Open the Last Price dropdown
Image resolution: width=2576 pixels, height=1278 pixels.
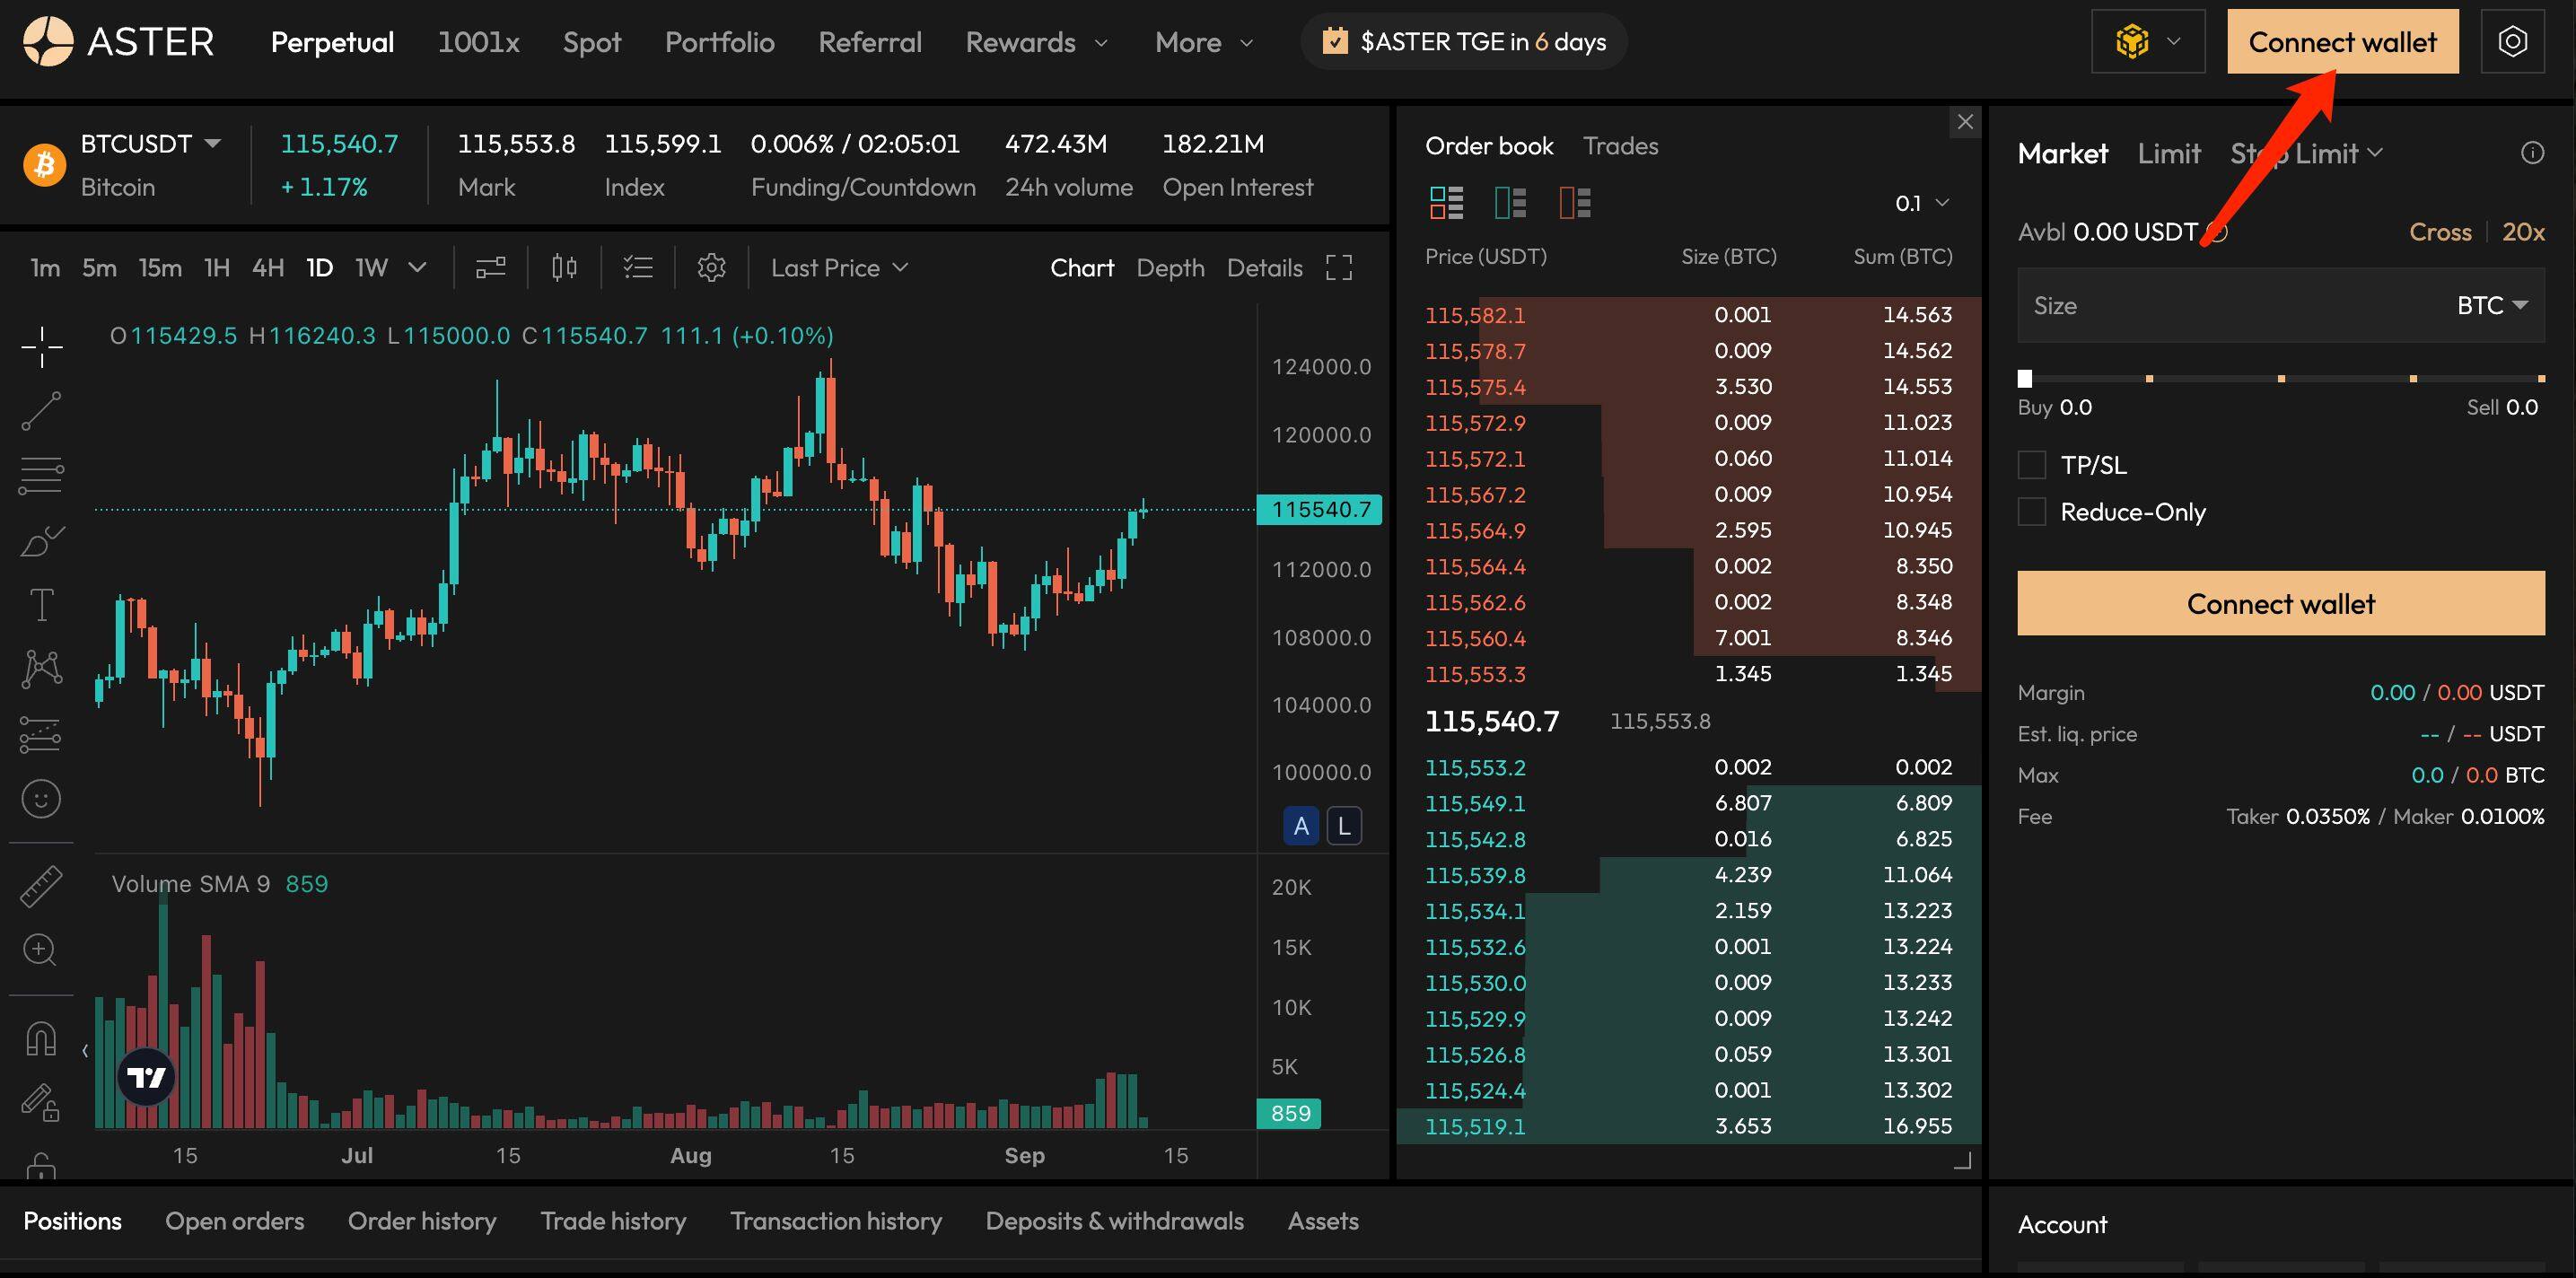[x=839, y=267]
